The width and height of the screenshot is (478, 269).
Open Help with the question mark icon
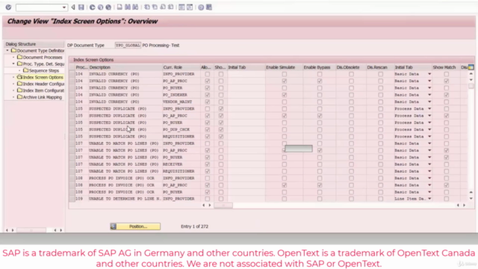pos(201,7)
